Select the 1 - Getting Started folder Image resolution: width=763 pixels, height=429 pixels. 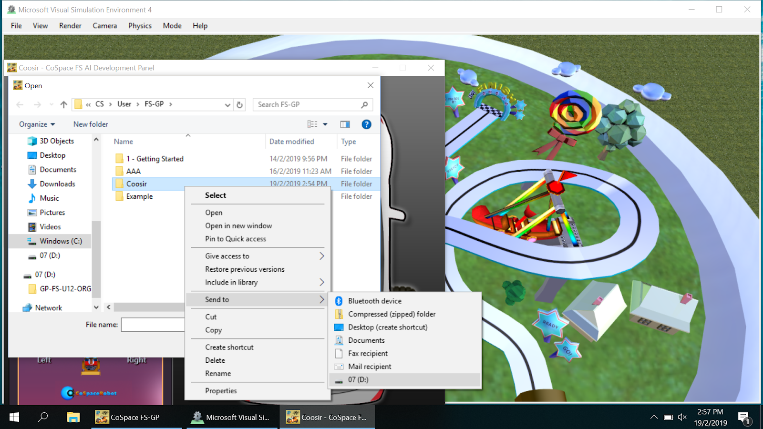pos(149,159)
